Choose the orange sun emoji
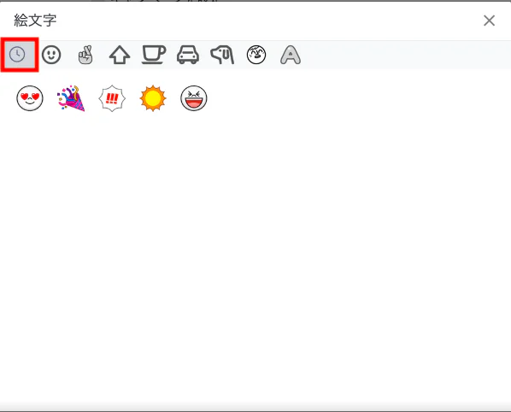This screenshot has height=412, width=511. pos(153,98)
